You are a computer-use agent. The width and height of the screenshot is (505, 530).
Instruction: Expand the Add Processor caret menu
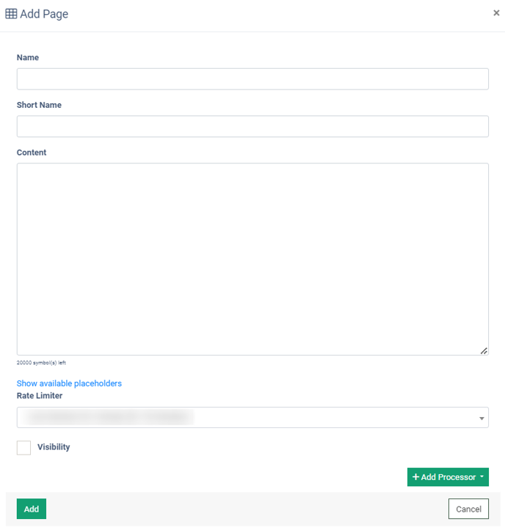[482, 476]
